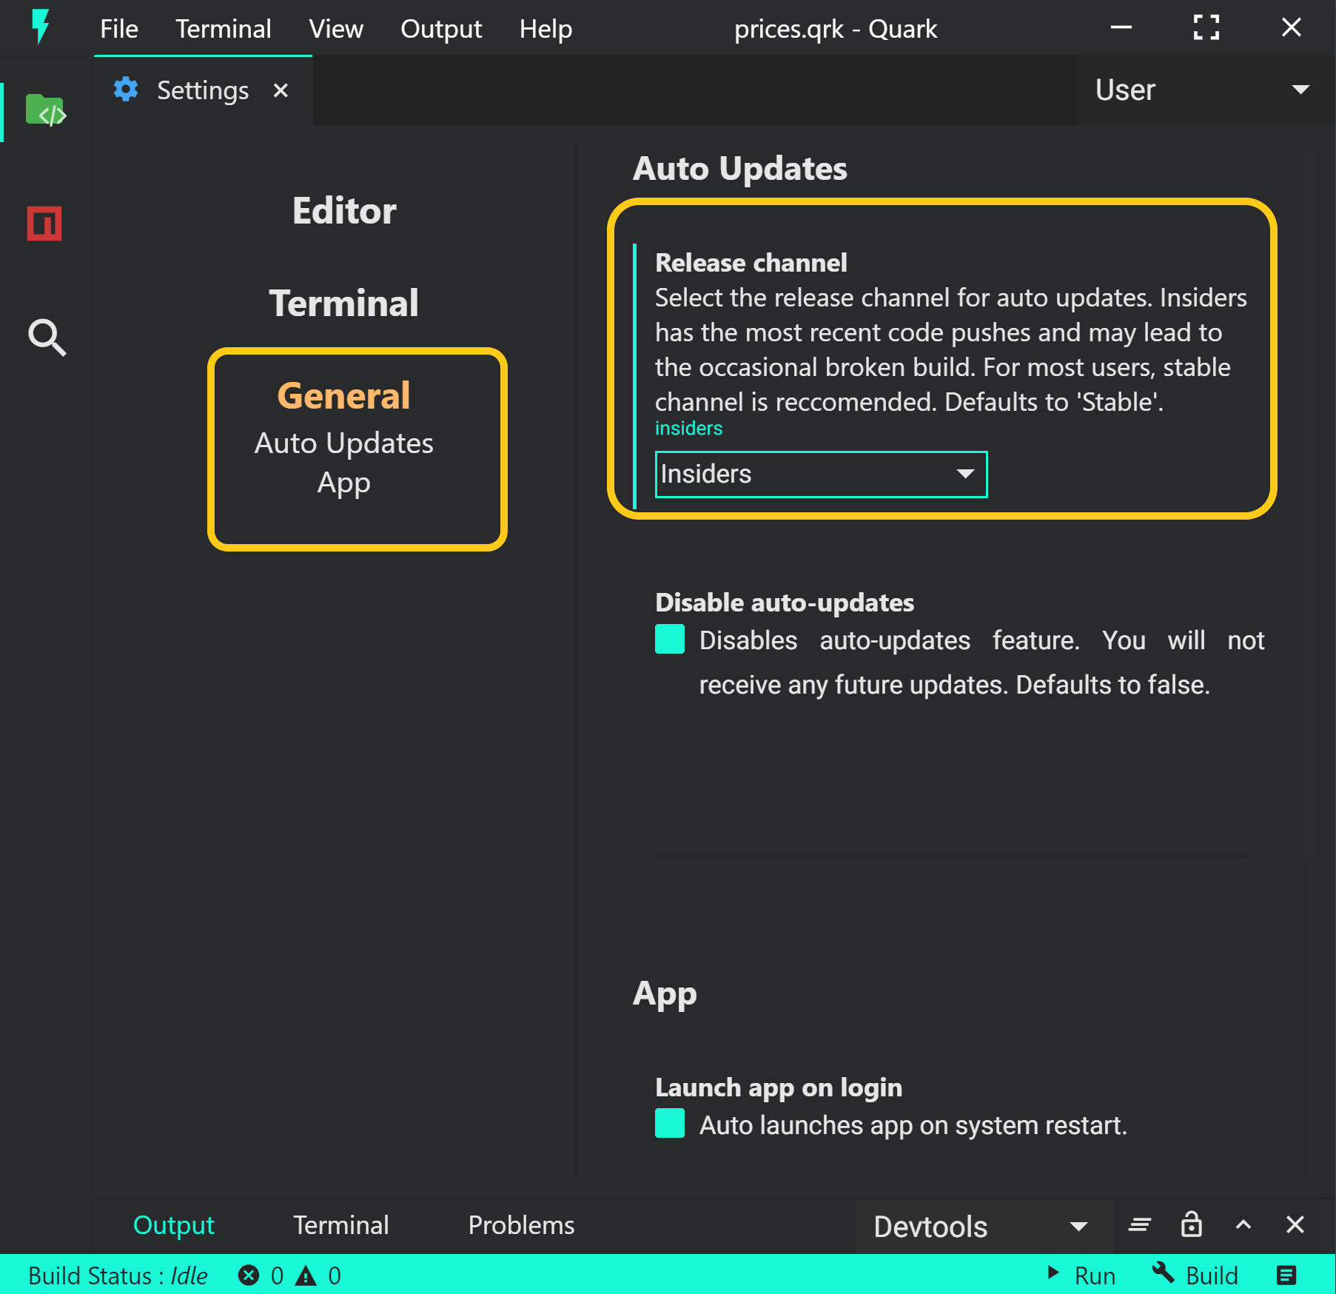Click the 'Disable auto-updates' setting title

click(785, 603)
